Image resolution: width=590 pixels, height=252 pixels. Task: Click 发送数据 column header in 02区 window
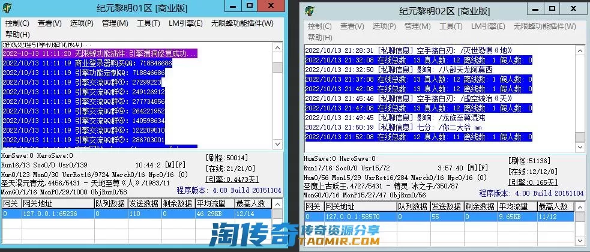[447, 207]
